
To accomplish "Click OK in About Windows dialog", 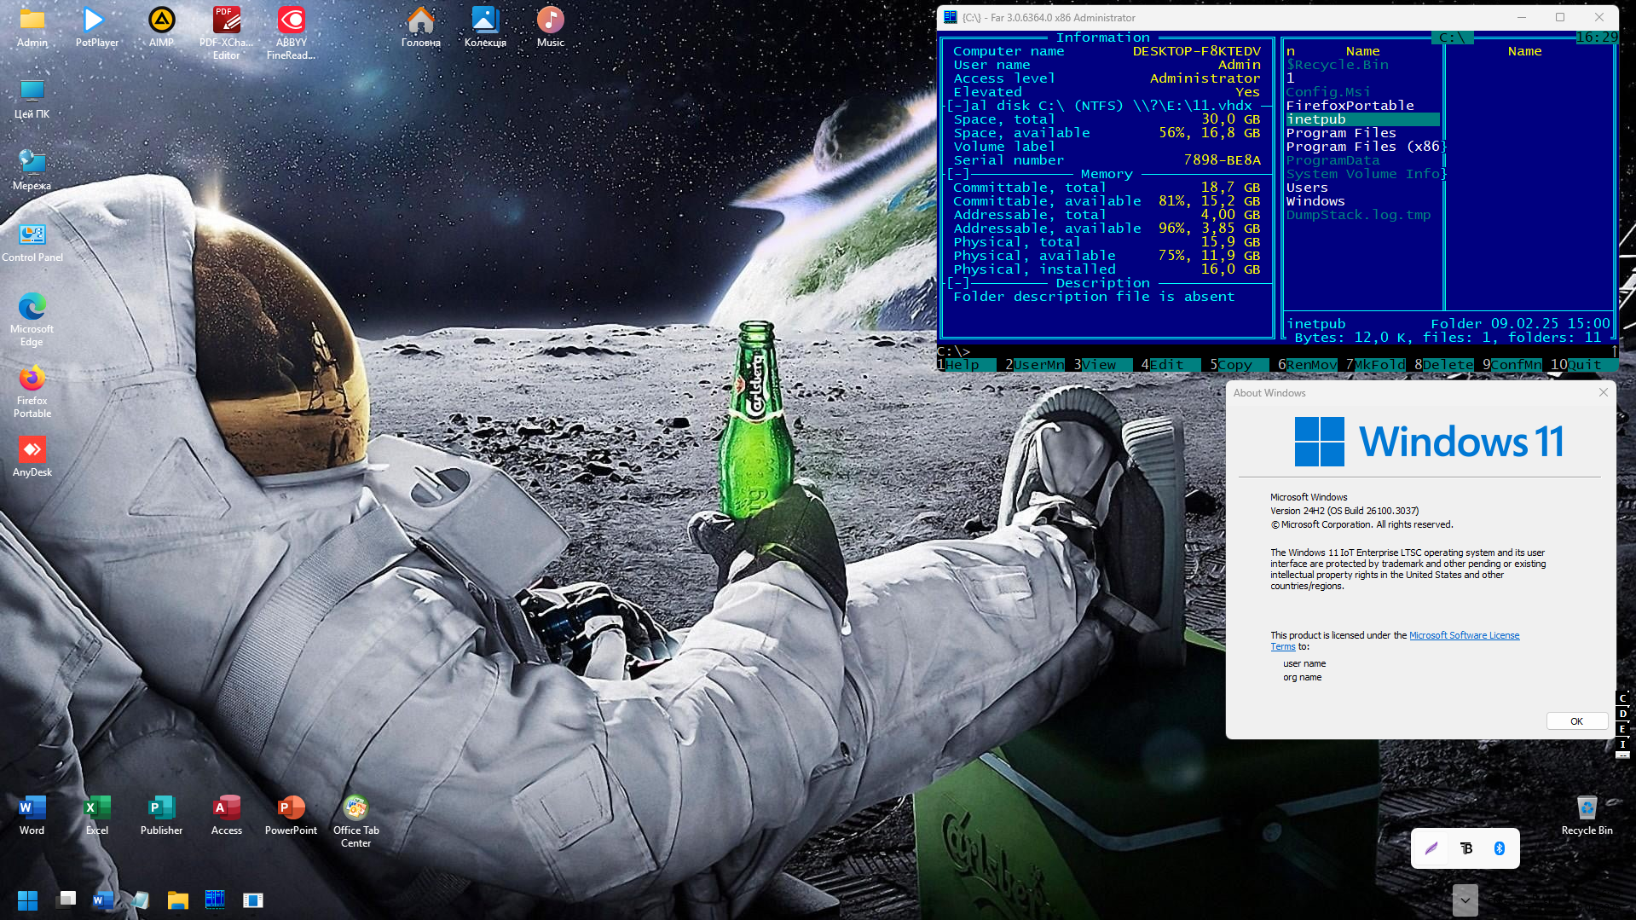I will point(1576,721).
